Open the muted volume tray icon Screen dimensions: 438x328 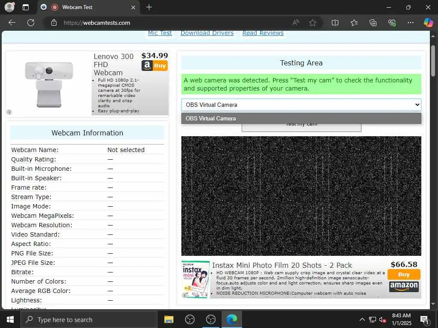(383, 319)
